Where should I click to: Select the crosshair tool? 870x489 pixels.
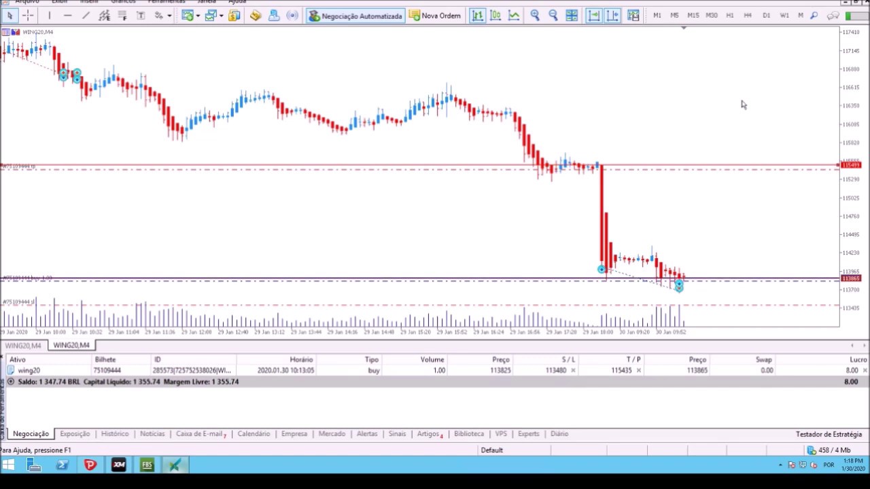click(x=28, y=15)
